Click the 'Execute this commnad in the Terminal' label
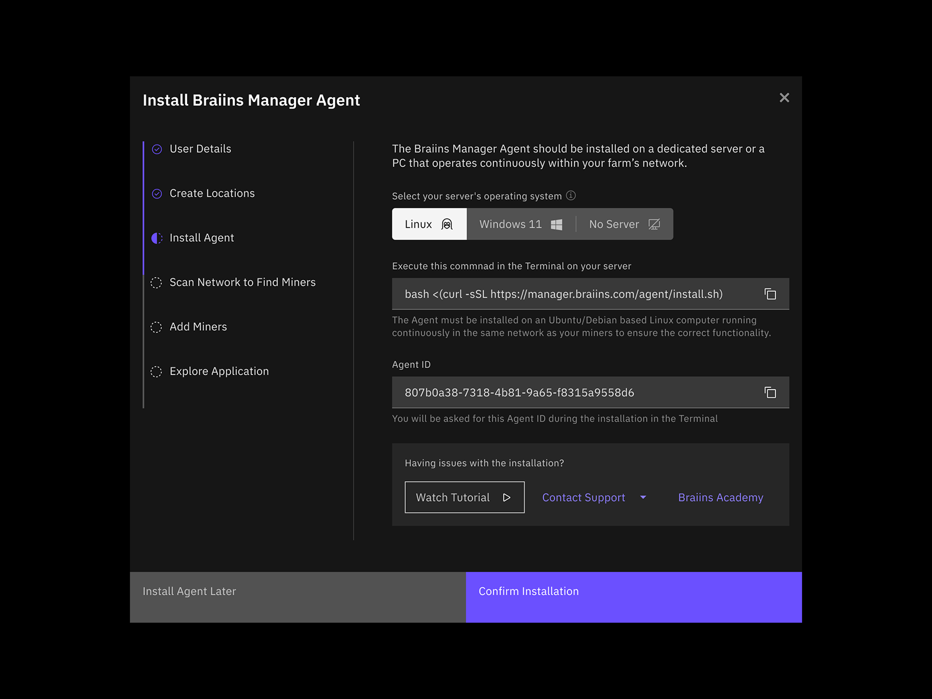The width and height of the screenshot is (932, 699). coord(511,266)
